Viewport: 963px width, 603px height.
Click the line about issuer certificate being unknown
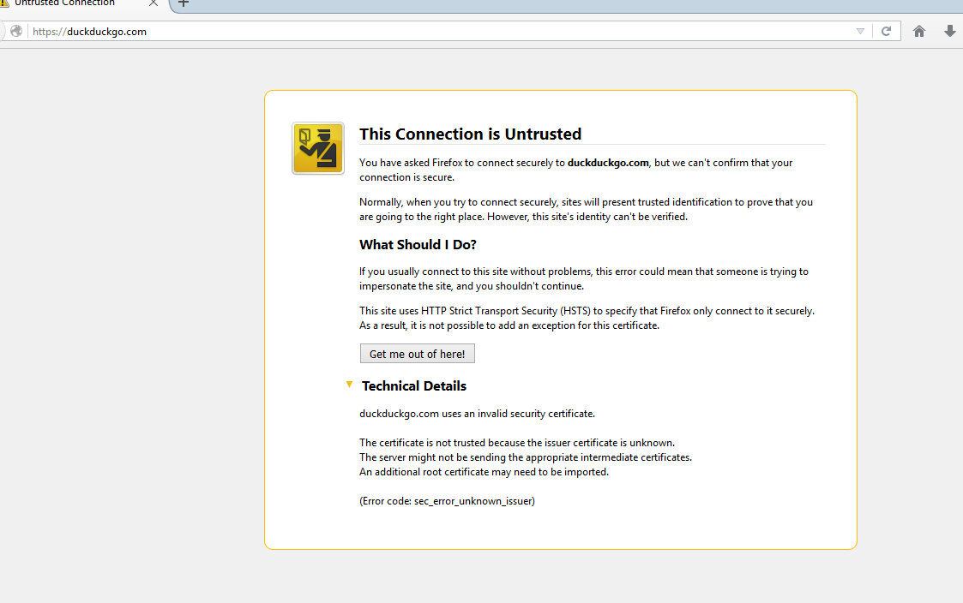[516, 443]
